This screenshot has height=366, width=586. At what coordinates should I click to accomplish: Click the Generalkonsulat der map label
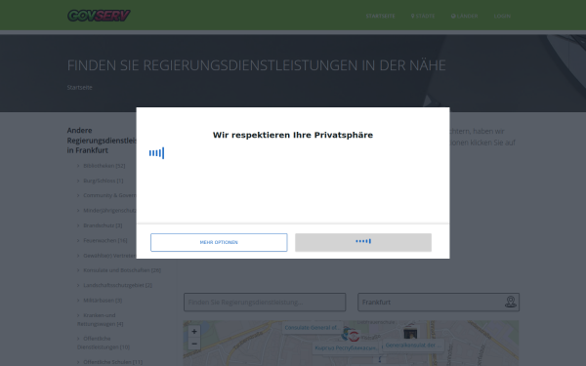(x=413, y=346)
